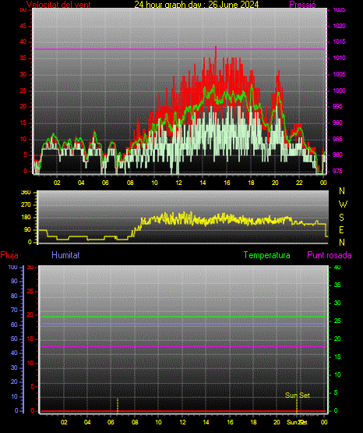Select humidity axis value 60
Viewport: 363px width, 433px height.
14,325
